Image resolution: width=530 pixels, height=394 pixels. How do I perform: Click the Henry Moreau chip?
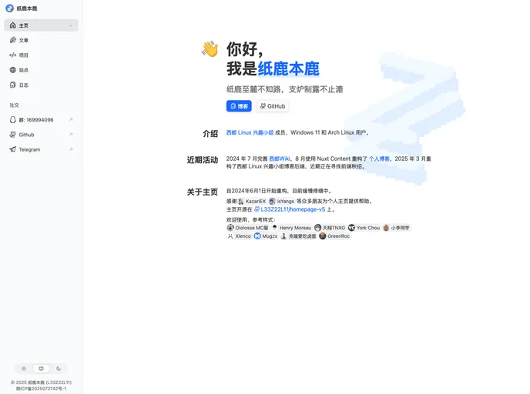click(292, 228)
